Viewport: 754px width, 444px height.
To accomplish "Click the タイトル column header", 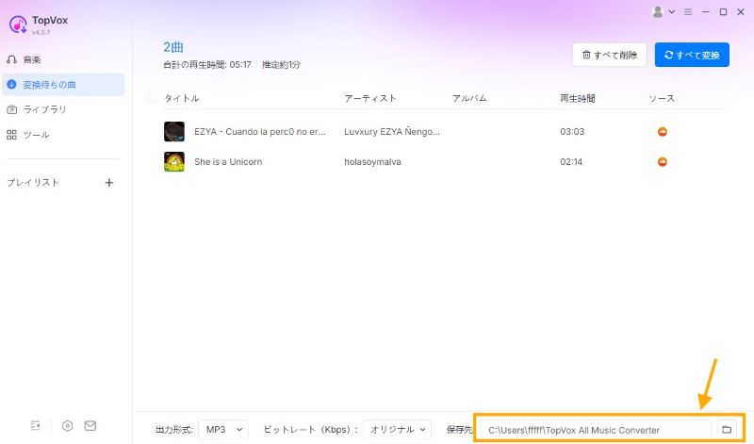I will [182, 99].
